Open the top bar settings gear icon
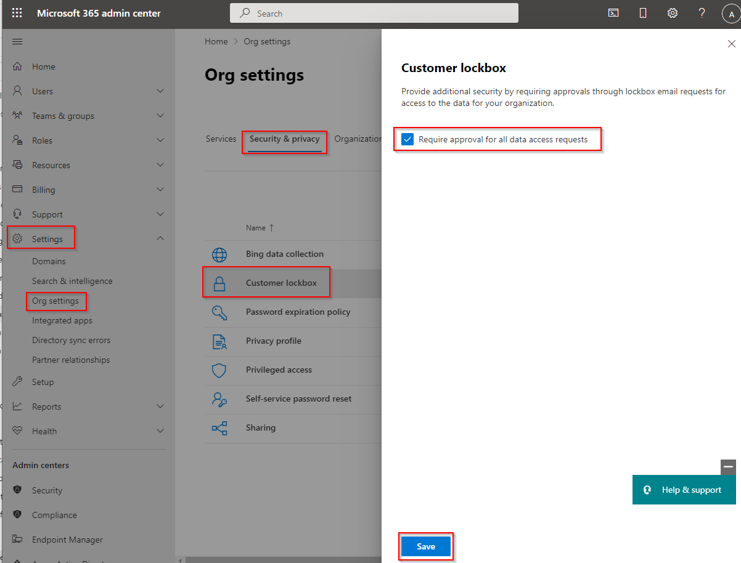The width and height of the screenshot is (741, 563). click(x=672, y=12)
